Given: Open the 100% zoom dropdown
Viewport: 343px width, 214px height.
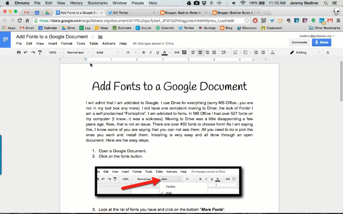Looking at the screenshot, I should (54, 53).
